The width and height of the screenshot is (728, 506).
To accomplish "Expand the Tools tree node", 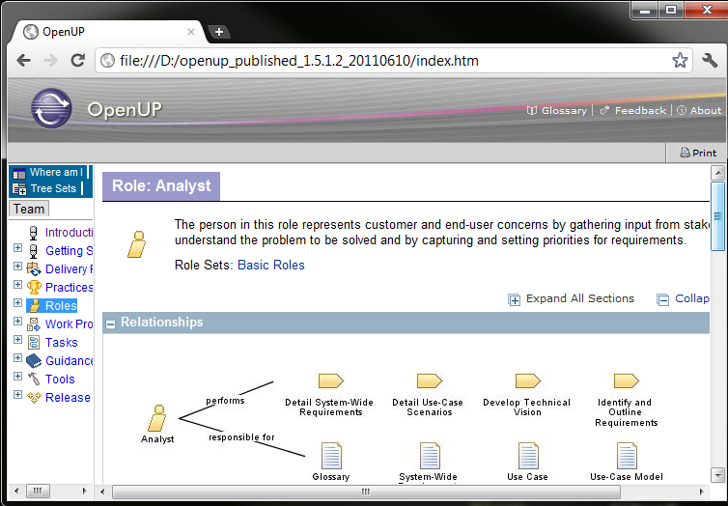I will [x=17, y=376].
